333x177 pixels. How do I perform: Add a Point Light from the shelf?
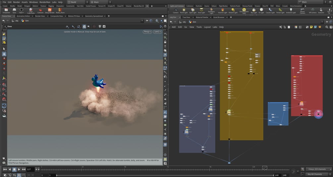point(184,11)
